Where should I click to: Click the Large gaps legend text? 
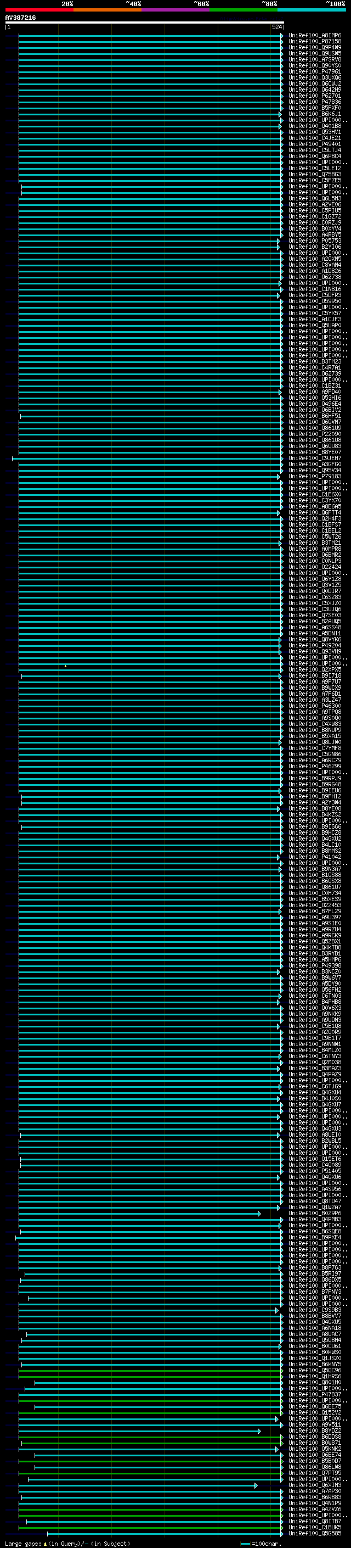[x=23, y=1543]
